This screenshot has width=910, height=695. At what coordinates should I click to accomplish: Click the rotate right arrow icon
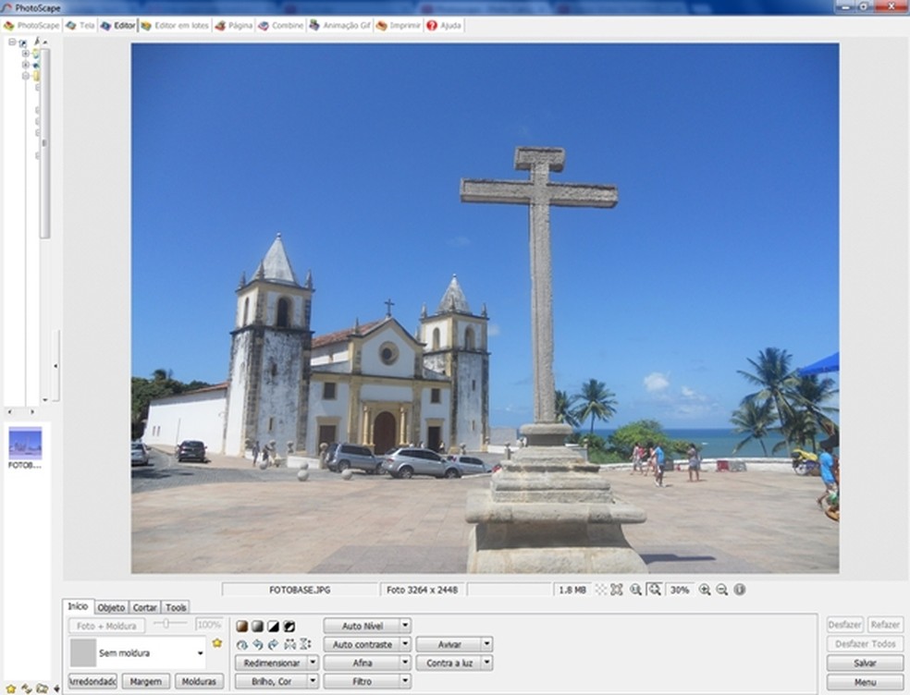(273, 644)
